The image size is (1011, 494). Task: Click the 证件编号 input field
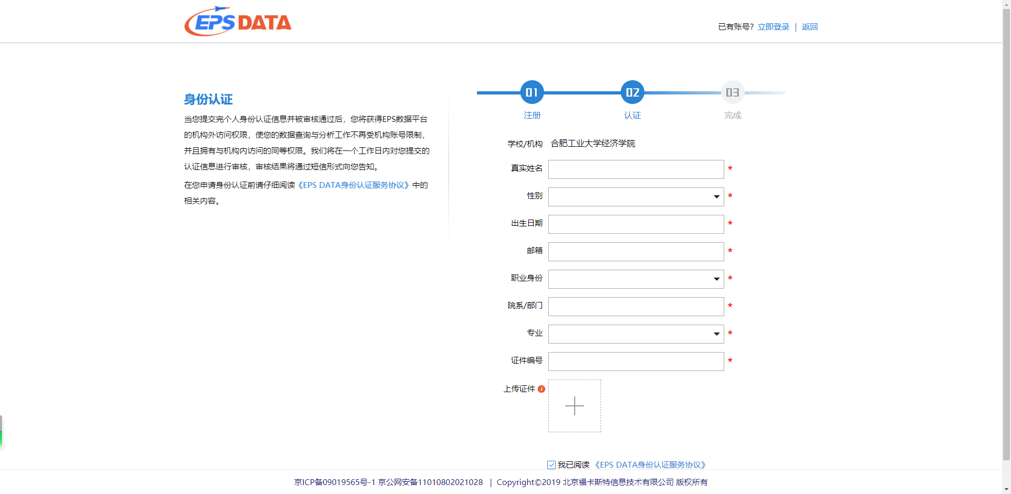point(635,362)
